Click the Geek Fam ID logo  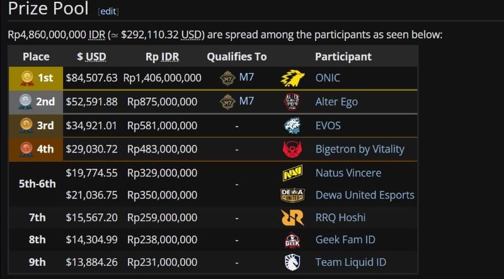click(292, 240)
